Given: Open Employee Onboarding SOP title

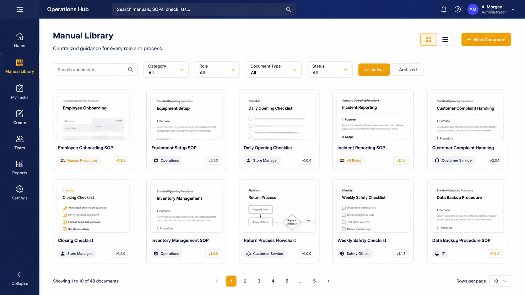Looking at the screenshot, I should [x=85, y=148].
